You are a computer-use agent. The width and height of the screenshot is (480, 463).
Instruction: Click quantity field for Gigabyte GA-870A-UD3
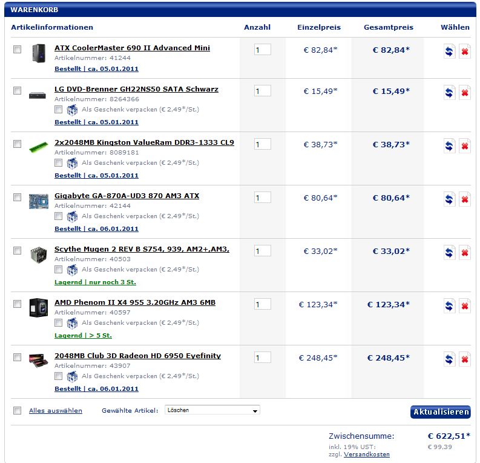pyautogui.click(x=262, y=198)
